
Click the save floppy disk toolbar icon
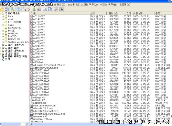point(7,9)
